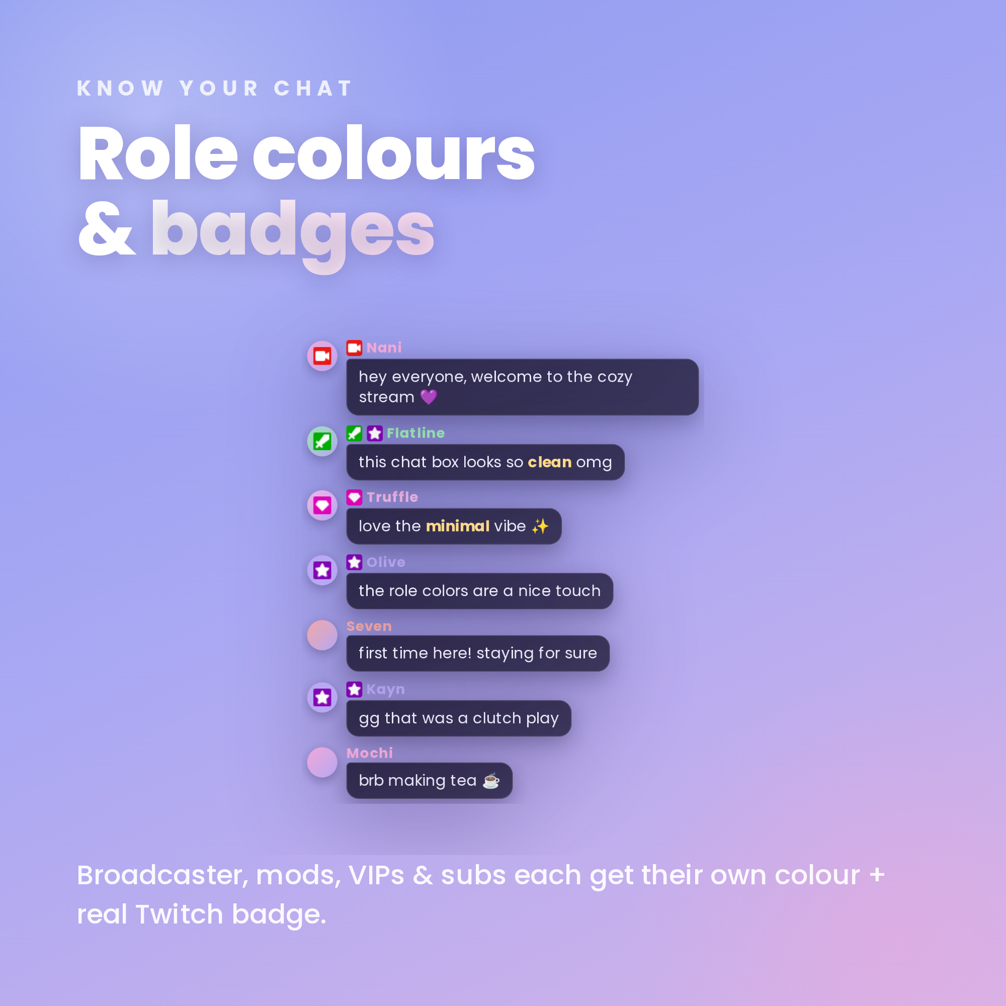Click the highlighted word 'clean'
The width and height of the screenshot is (1006, 1006).
point(549,462)
